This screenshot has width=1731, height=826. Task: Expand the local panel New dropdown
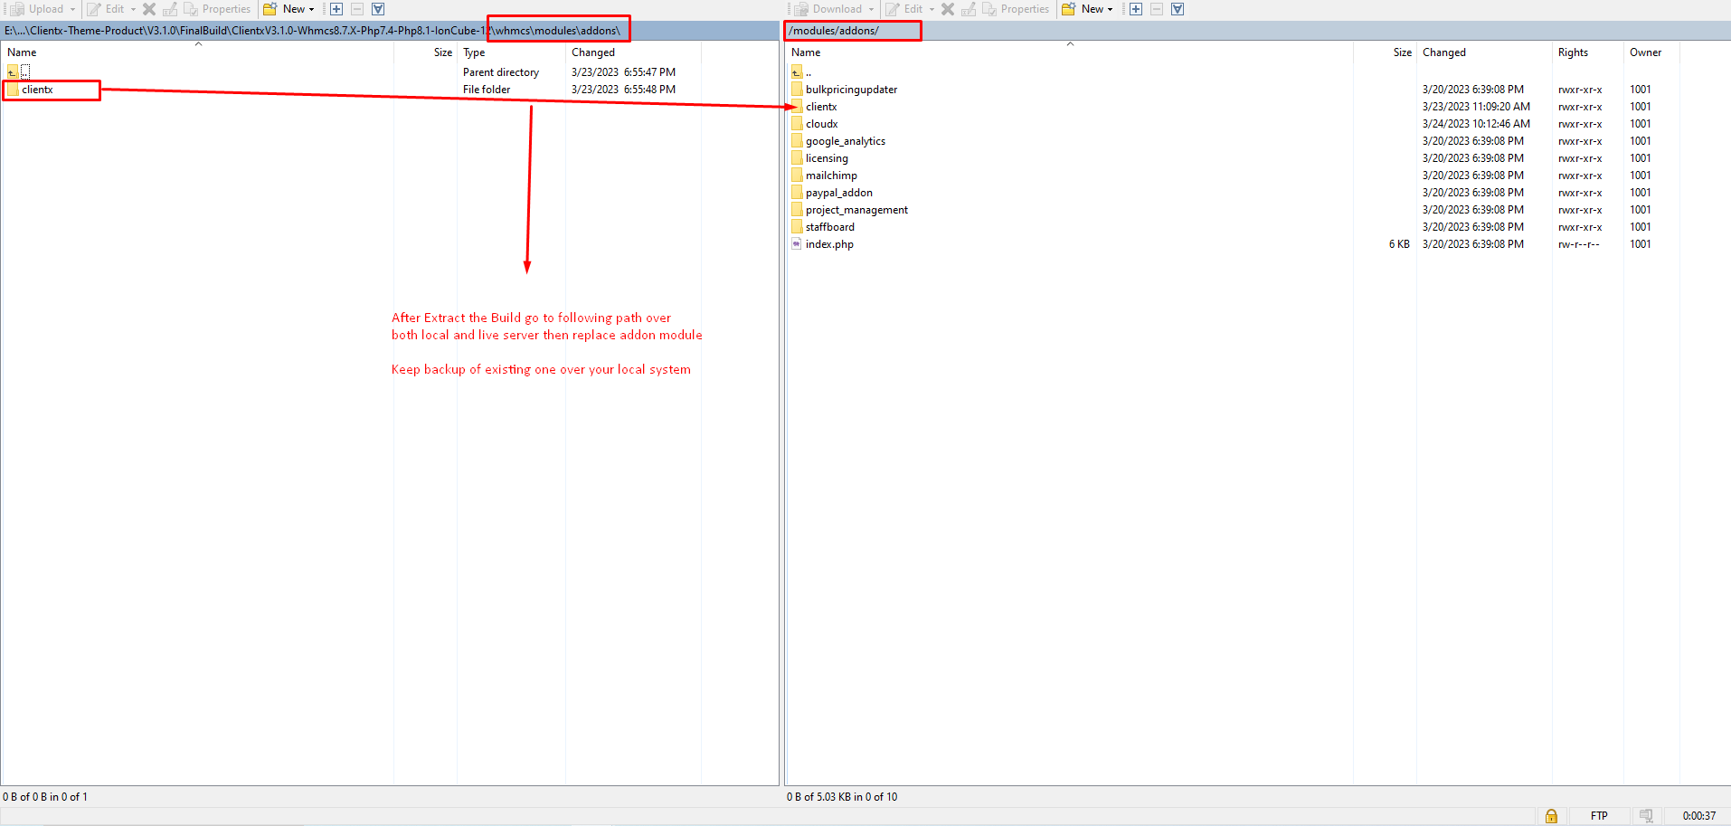coord(312,9)
